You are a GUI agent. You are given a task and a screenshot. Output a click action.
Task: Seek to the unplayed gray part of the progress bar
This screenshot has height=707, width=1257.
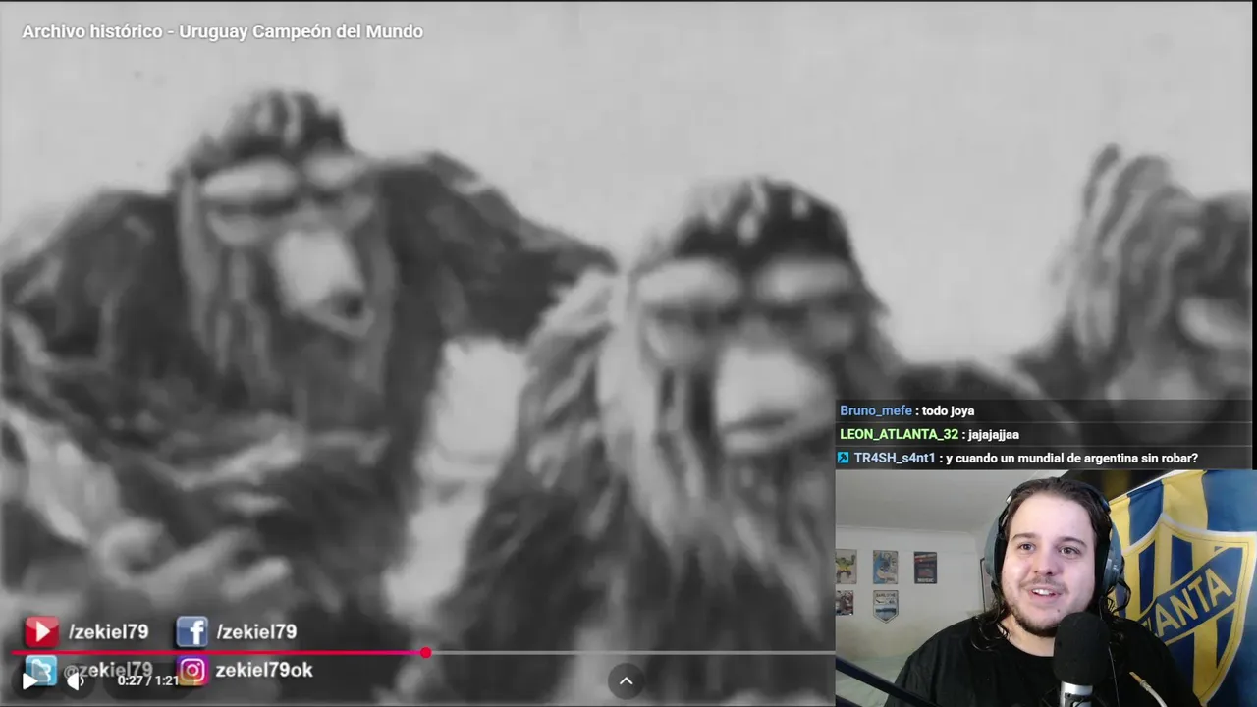630,652
